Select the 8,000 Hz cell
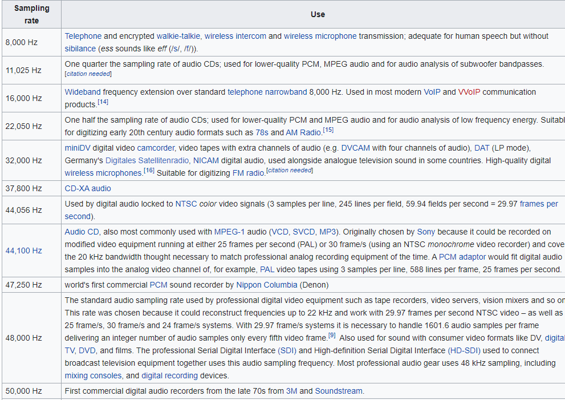This screenshot has height=400, width=565. point(32,42)
